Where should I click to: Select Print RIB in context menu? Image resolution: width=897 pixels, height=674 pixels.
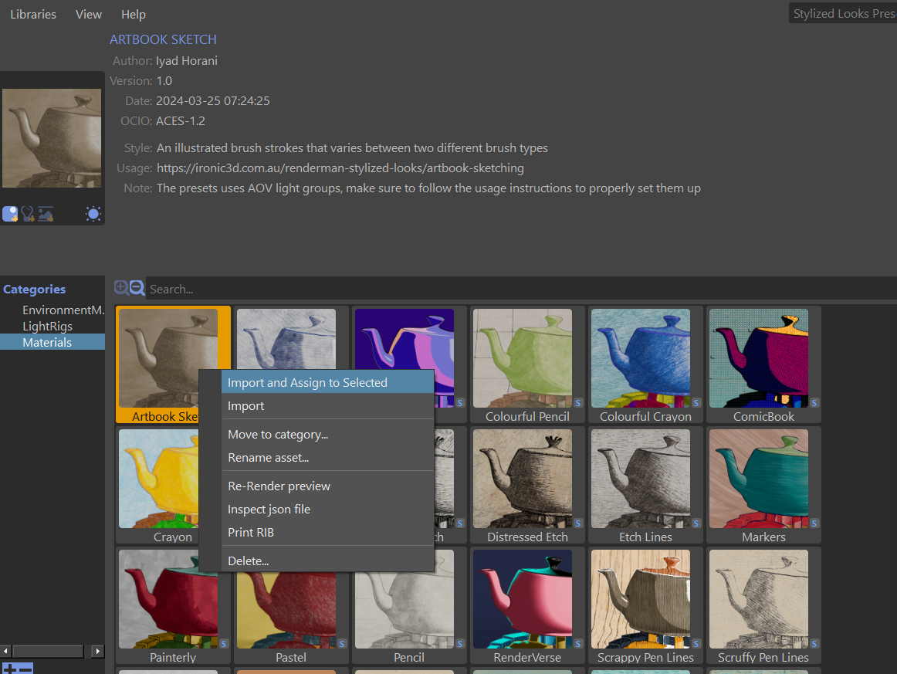pyautogui.click(x=328, y=532)
